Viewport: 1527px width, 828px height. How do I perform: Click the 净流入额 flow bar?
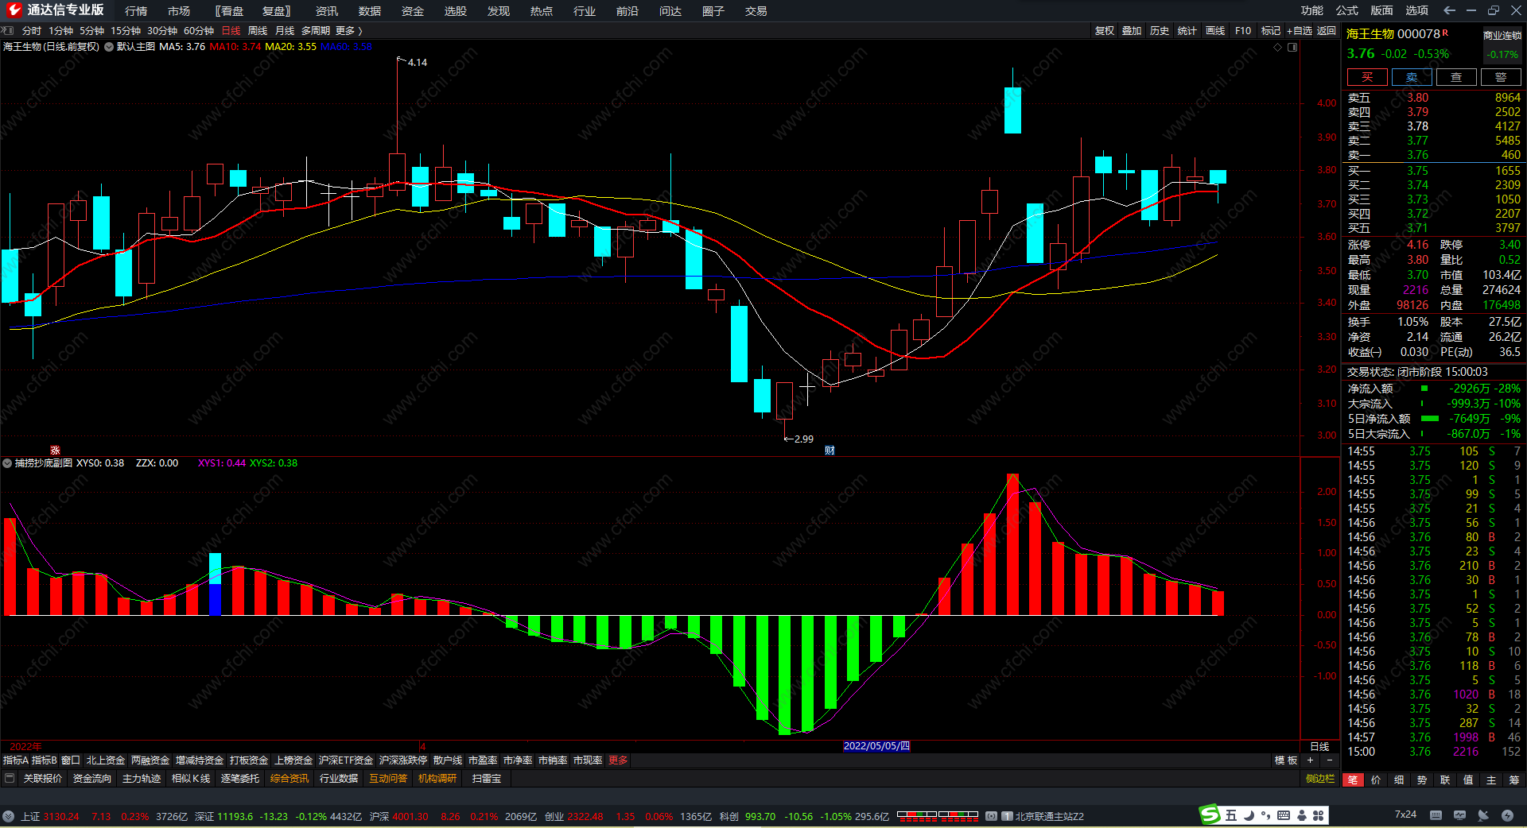tap(1424, 389)
